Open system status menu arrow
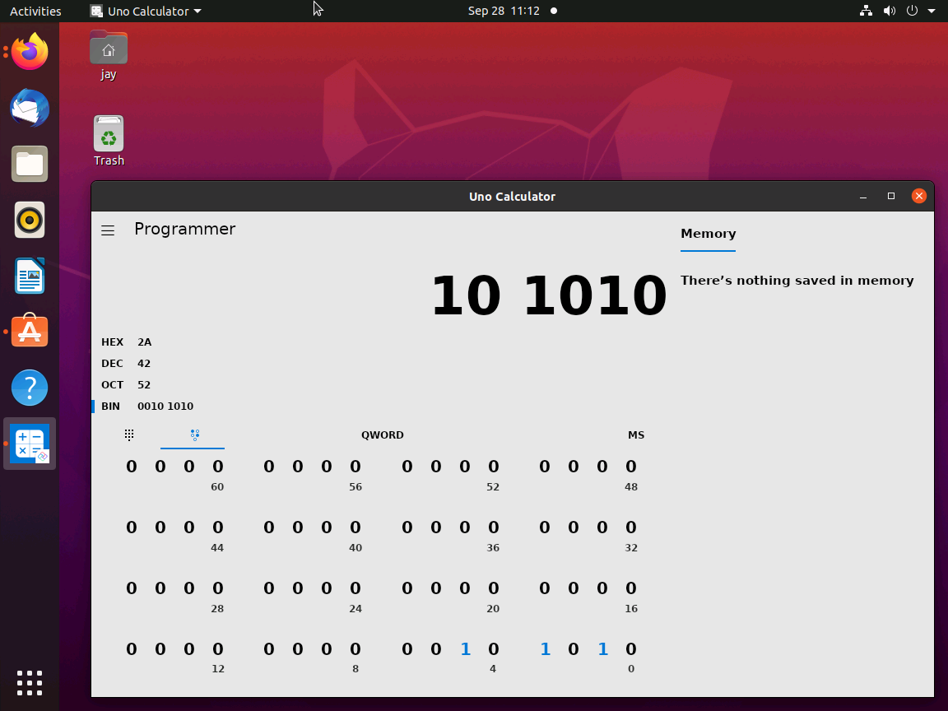The height and width of the screenshot is (711, 948). click(931, 11)
